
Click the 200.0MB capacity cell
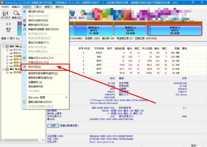click(x=175, y=53)
